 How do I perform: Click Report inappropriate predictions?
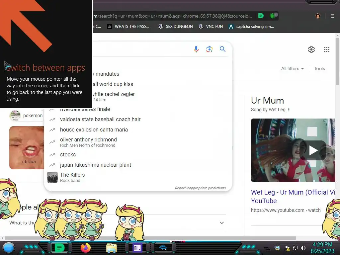[200, 188]
